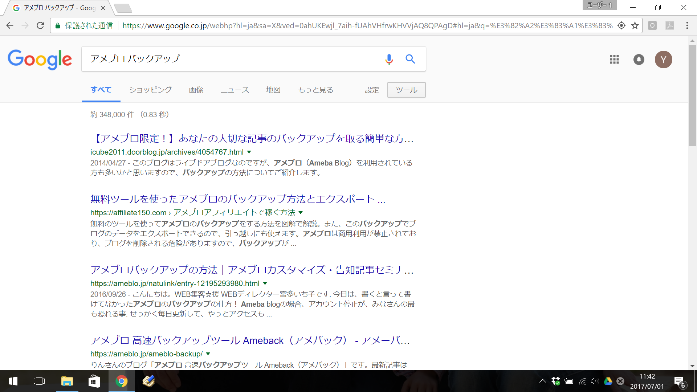
Task: Click the blue search magnifier icon
Action: pos(410,59)
